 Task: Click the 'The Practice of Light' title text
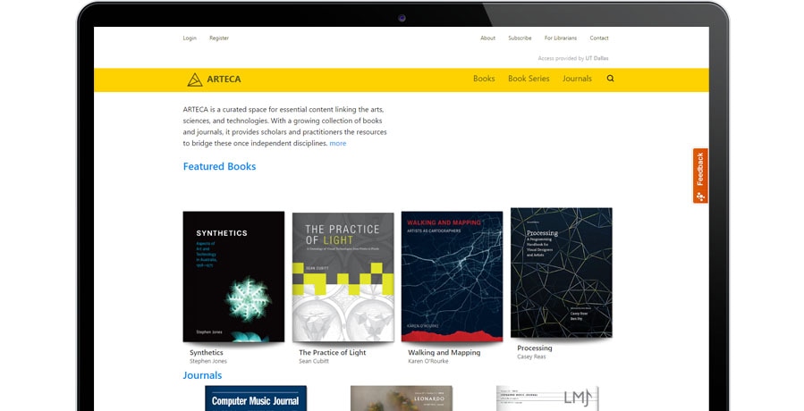333,353
